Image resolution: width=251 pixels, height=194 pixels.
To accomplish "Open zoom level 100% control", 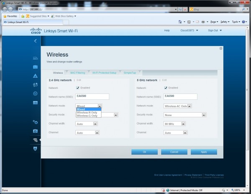I will [238, 190].
